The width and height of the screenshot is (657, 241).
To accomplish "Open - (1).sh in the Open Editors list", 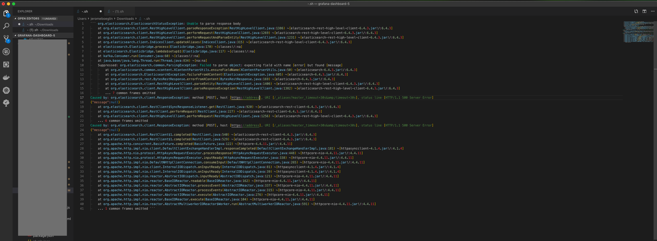I will [42, 30].
